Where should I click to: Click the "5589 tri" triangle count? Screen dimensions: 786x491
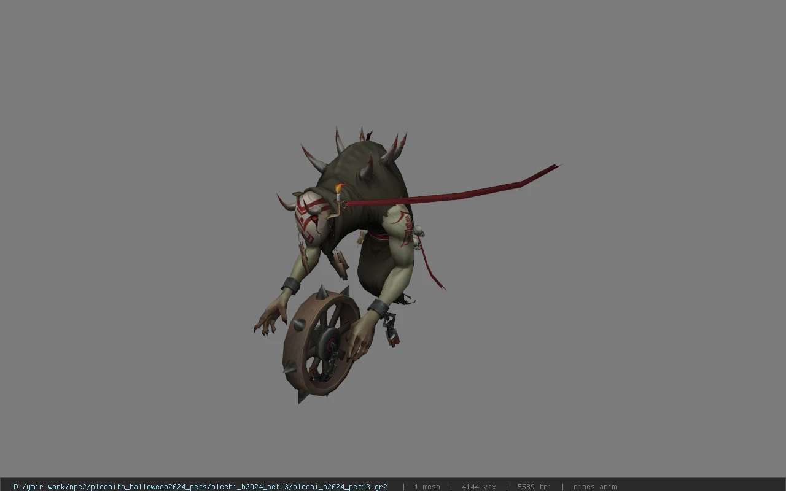pos(534,487)
